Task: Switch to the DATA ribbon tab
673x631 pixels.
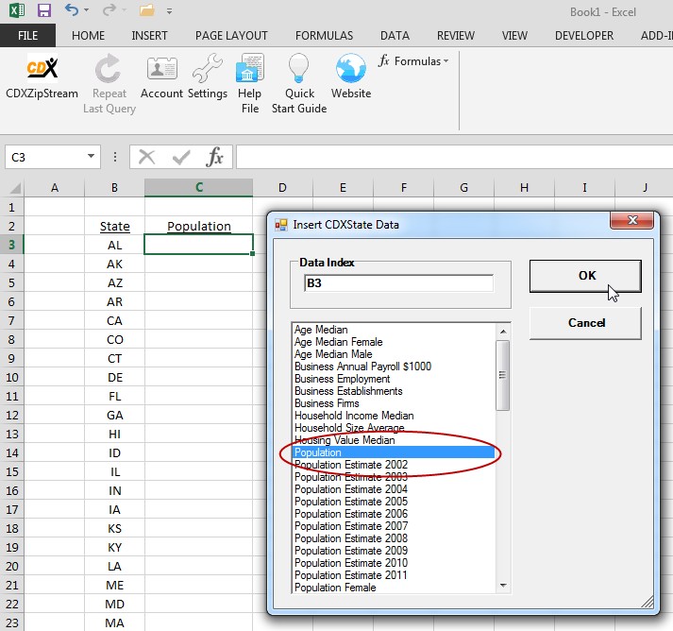Action: 395,36
